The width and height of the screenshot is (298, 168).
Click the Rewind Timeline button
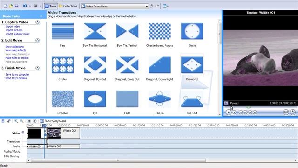(29, 121)
